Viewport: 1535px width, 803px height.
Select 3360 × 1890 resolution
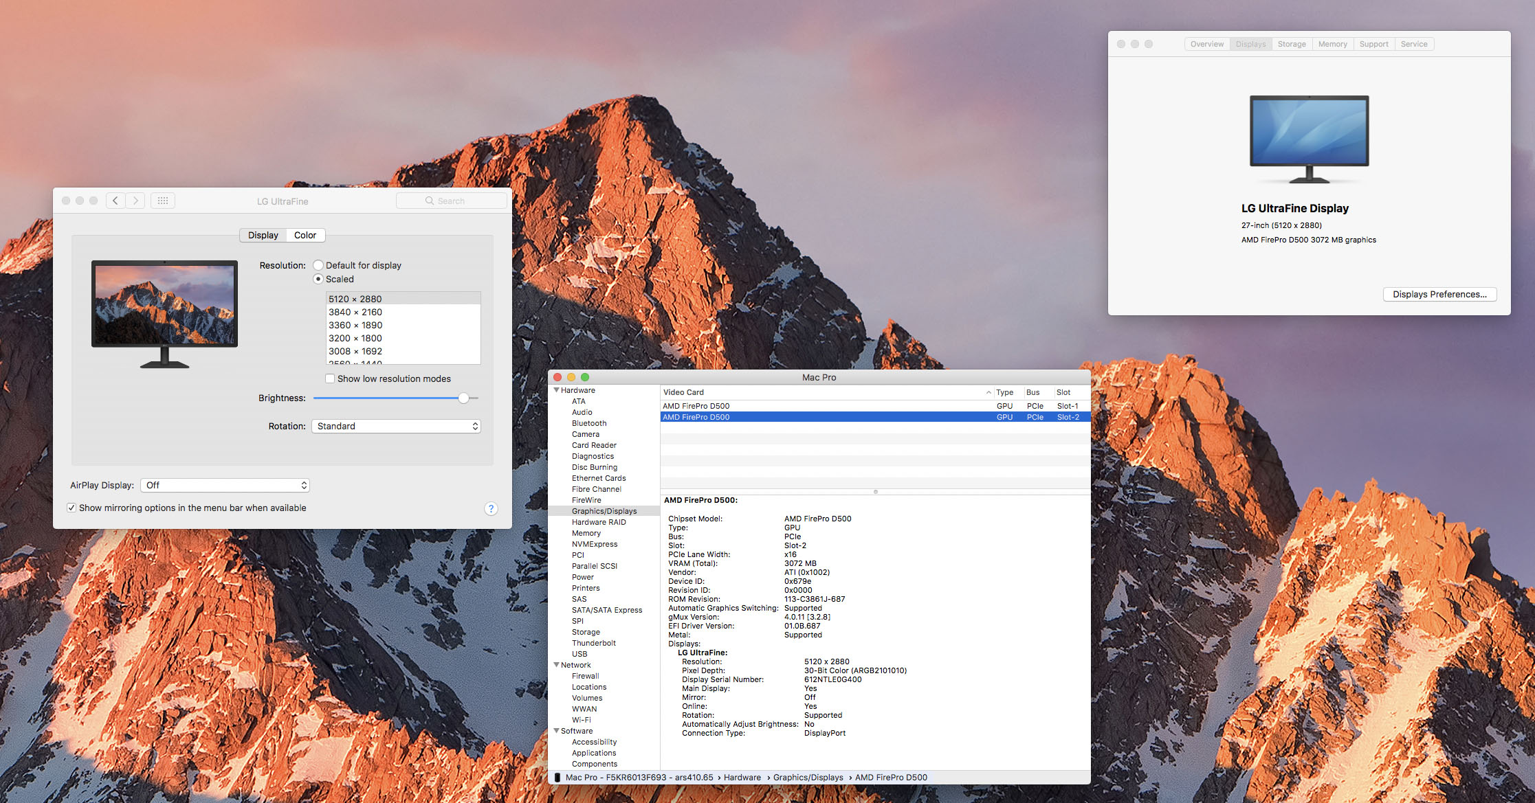pos(403,325)
